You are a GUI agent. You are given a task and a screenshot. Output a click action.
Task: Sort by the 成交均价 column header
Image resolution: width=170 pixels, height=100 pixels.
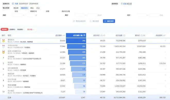(x=99, y=35)
